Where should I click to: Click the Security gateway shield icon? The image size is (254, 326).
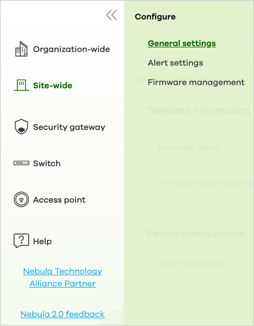click(21, 126)
